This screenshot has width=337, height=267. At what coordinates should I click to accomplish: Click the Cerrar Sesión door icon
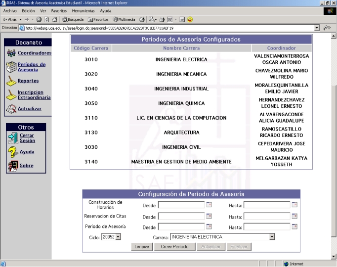point(13,138)
